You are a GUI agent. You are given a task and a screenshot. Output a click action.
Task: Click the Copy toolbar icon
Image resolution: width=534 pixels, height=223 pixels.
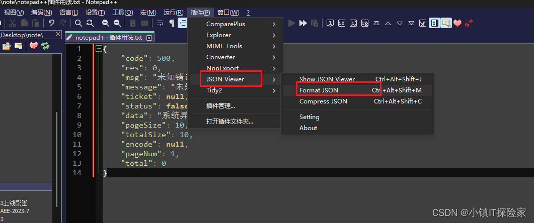(x=24, y=23)
